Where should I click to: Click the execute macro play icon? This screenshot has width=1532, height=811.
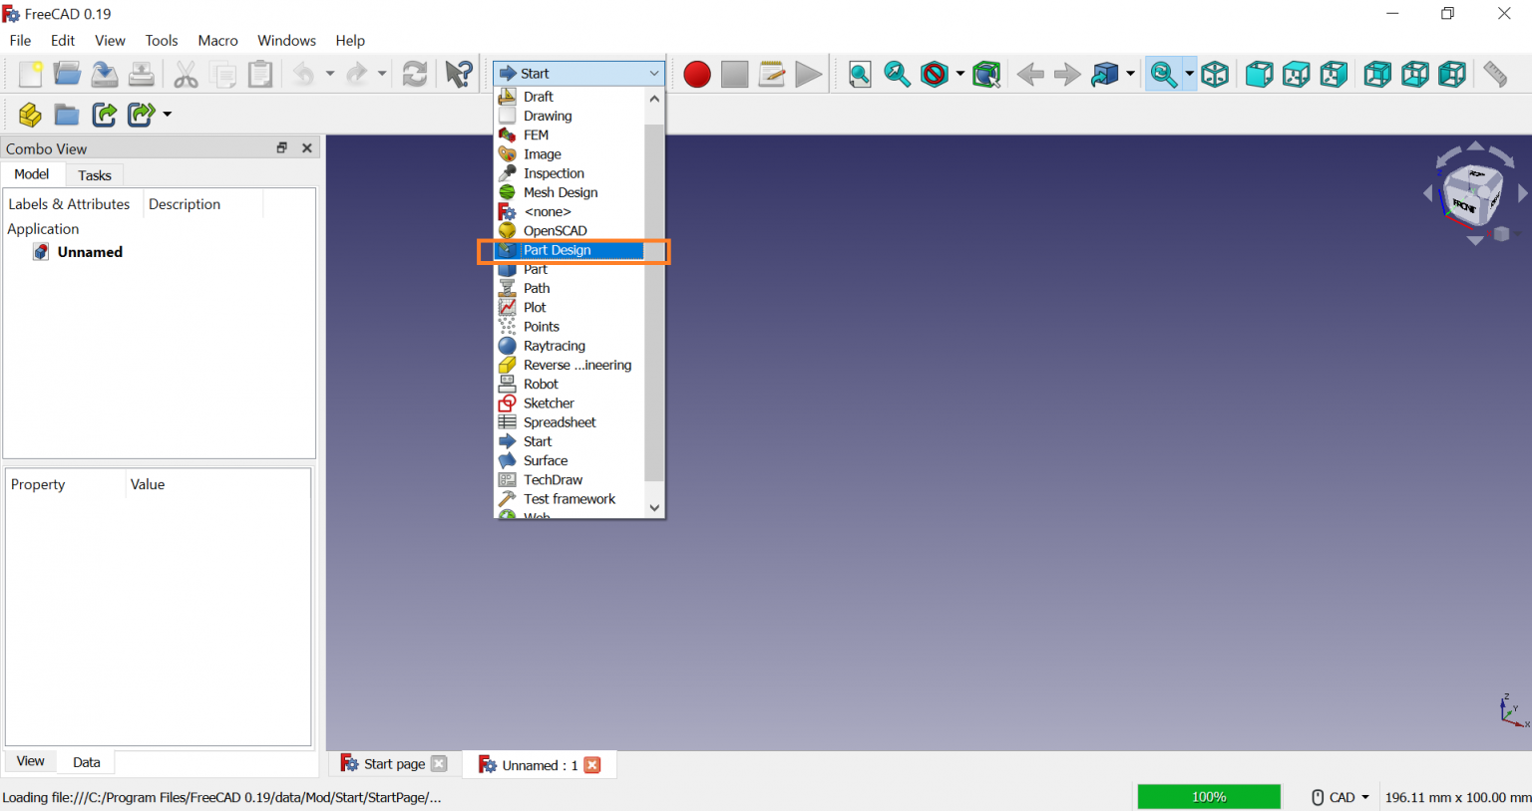coord(809,75)
